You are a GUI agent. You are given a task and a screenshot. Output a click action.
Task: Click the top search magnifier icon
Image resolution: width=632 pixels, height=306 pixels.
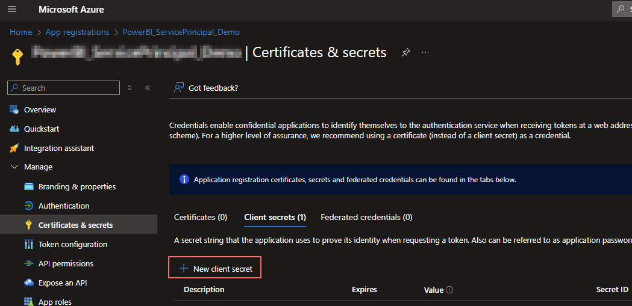621,9
